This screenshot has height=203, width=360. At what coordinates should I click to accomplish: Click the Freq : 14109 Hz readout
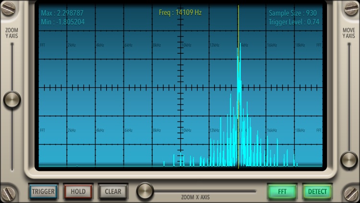[180, 12]
